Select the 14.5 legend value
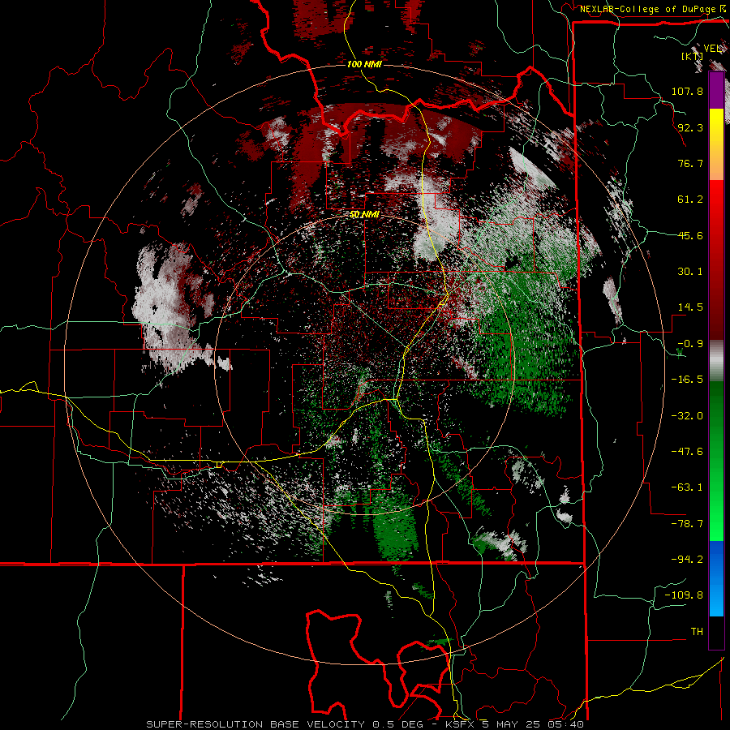The width and height of the screenshot is (730, 730). tap(690, 307)
